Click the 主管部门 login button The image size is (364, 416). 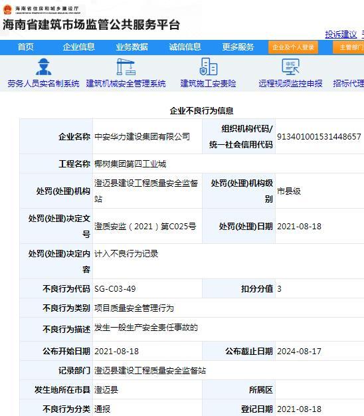(x=348, y=47)
